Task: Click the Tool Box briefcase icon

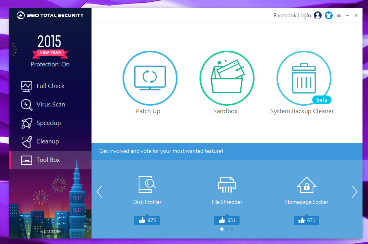Action: pos(27,160)
